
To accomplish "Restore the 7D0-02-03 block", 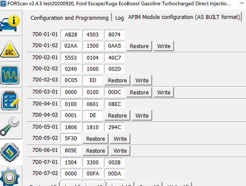I will tap(117, 80).
